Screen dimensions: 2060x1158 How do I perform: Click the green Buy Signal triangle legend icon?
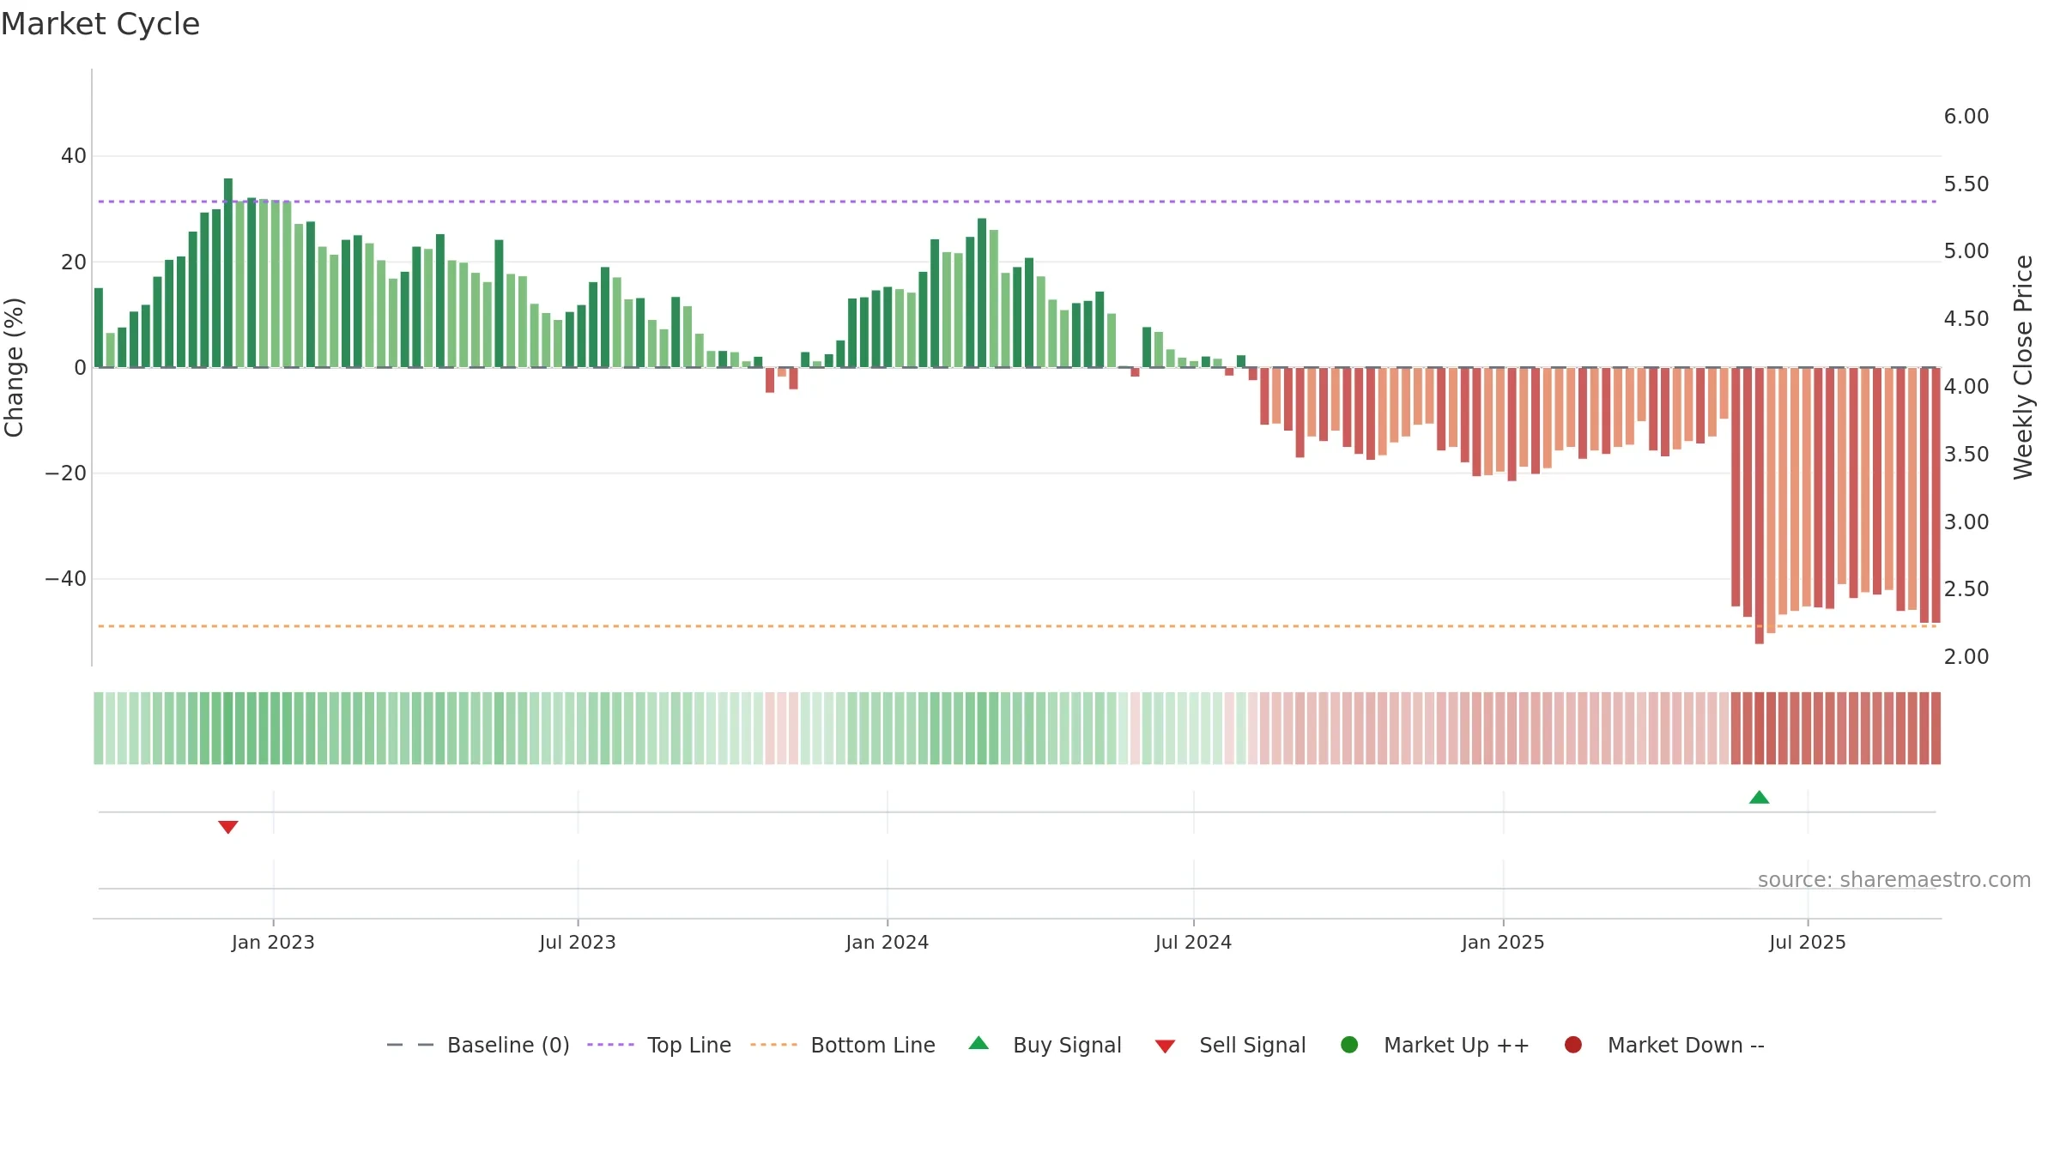click(x=978, y=1043)
